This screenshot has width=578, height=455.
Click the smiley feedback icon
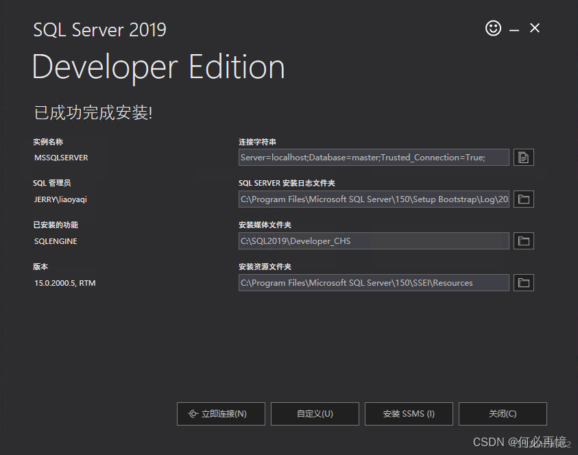tap(493, 28)
